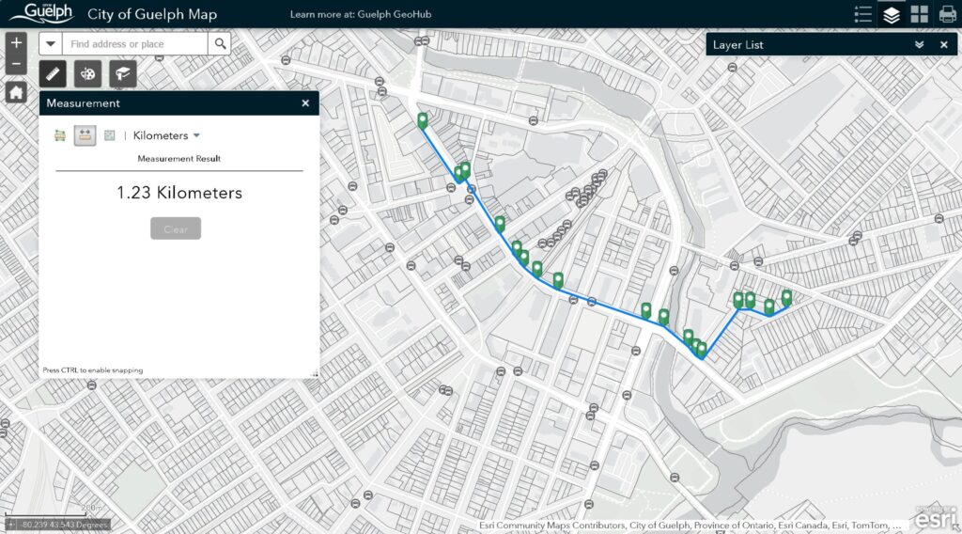
Task: Expand the Kilometers unit dropdown
Action: coord(166,135)
